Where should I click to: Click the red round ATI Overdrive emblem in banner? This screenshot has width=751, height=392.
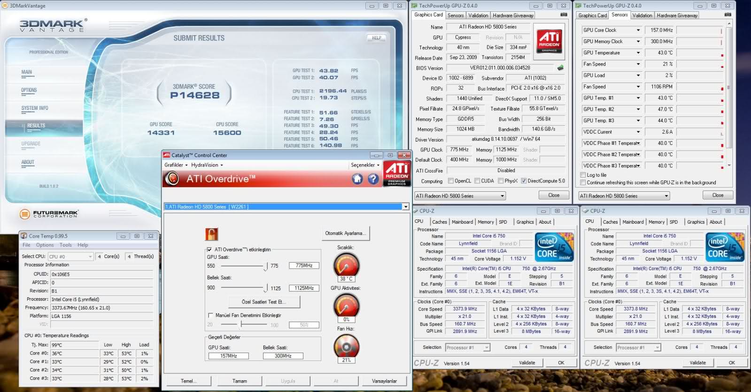pos(172,179)
